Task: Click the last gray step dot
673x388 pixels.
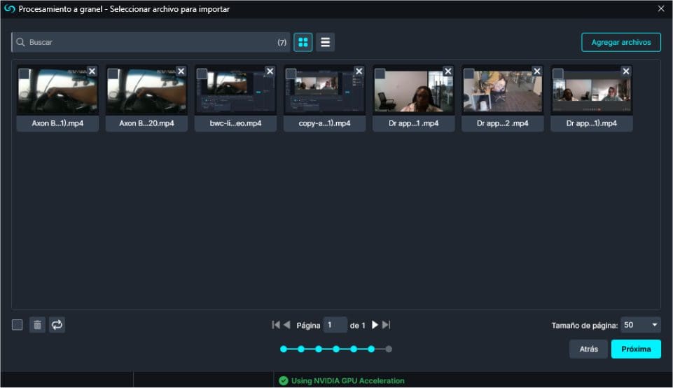Action: (x=389, y=349)
